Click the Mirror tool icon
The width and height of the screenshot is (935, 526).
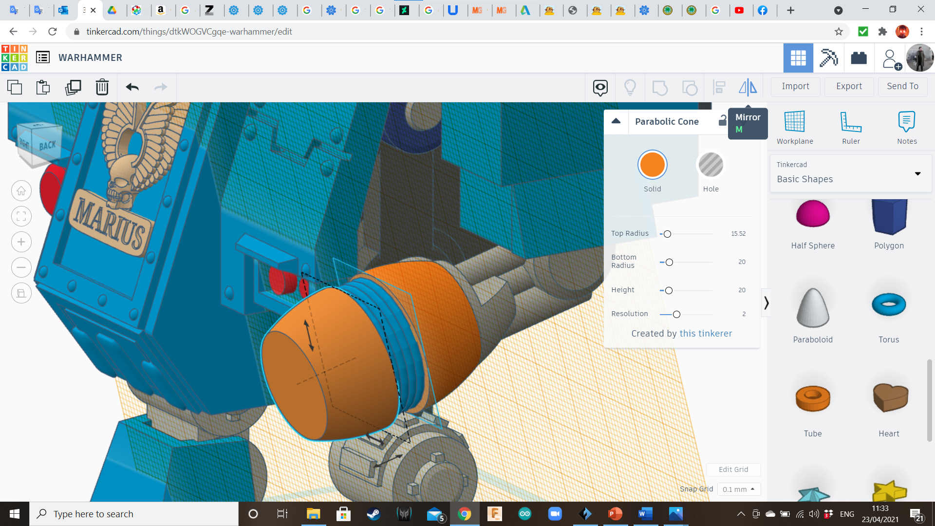pyautogui.click(x=748, y=87)
